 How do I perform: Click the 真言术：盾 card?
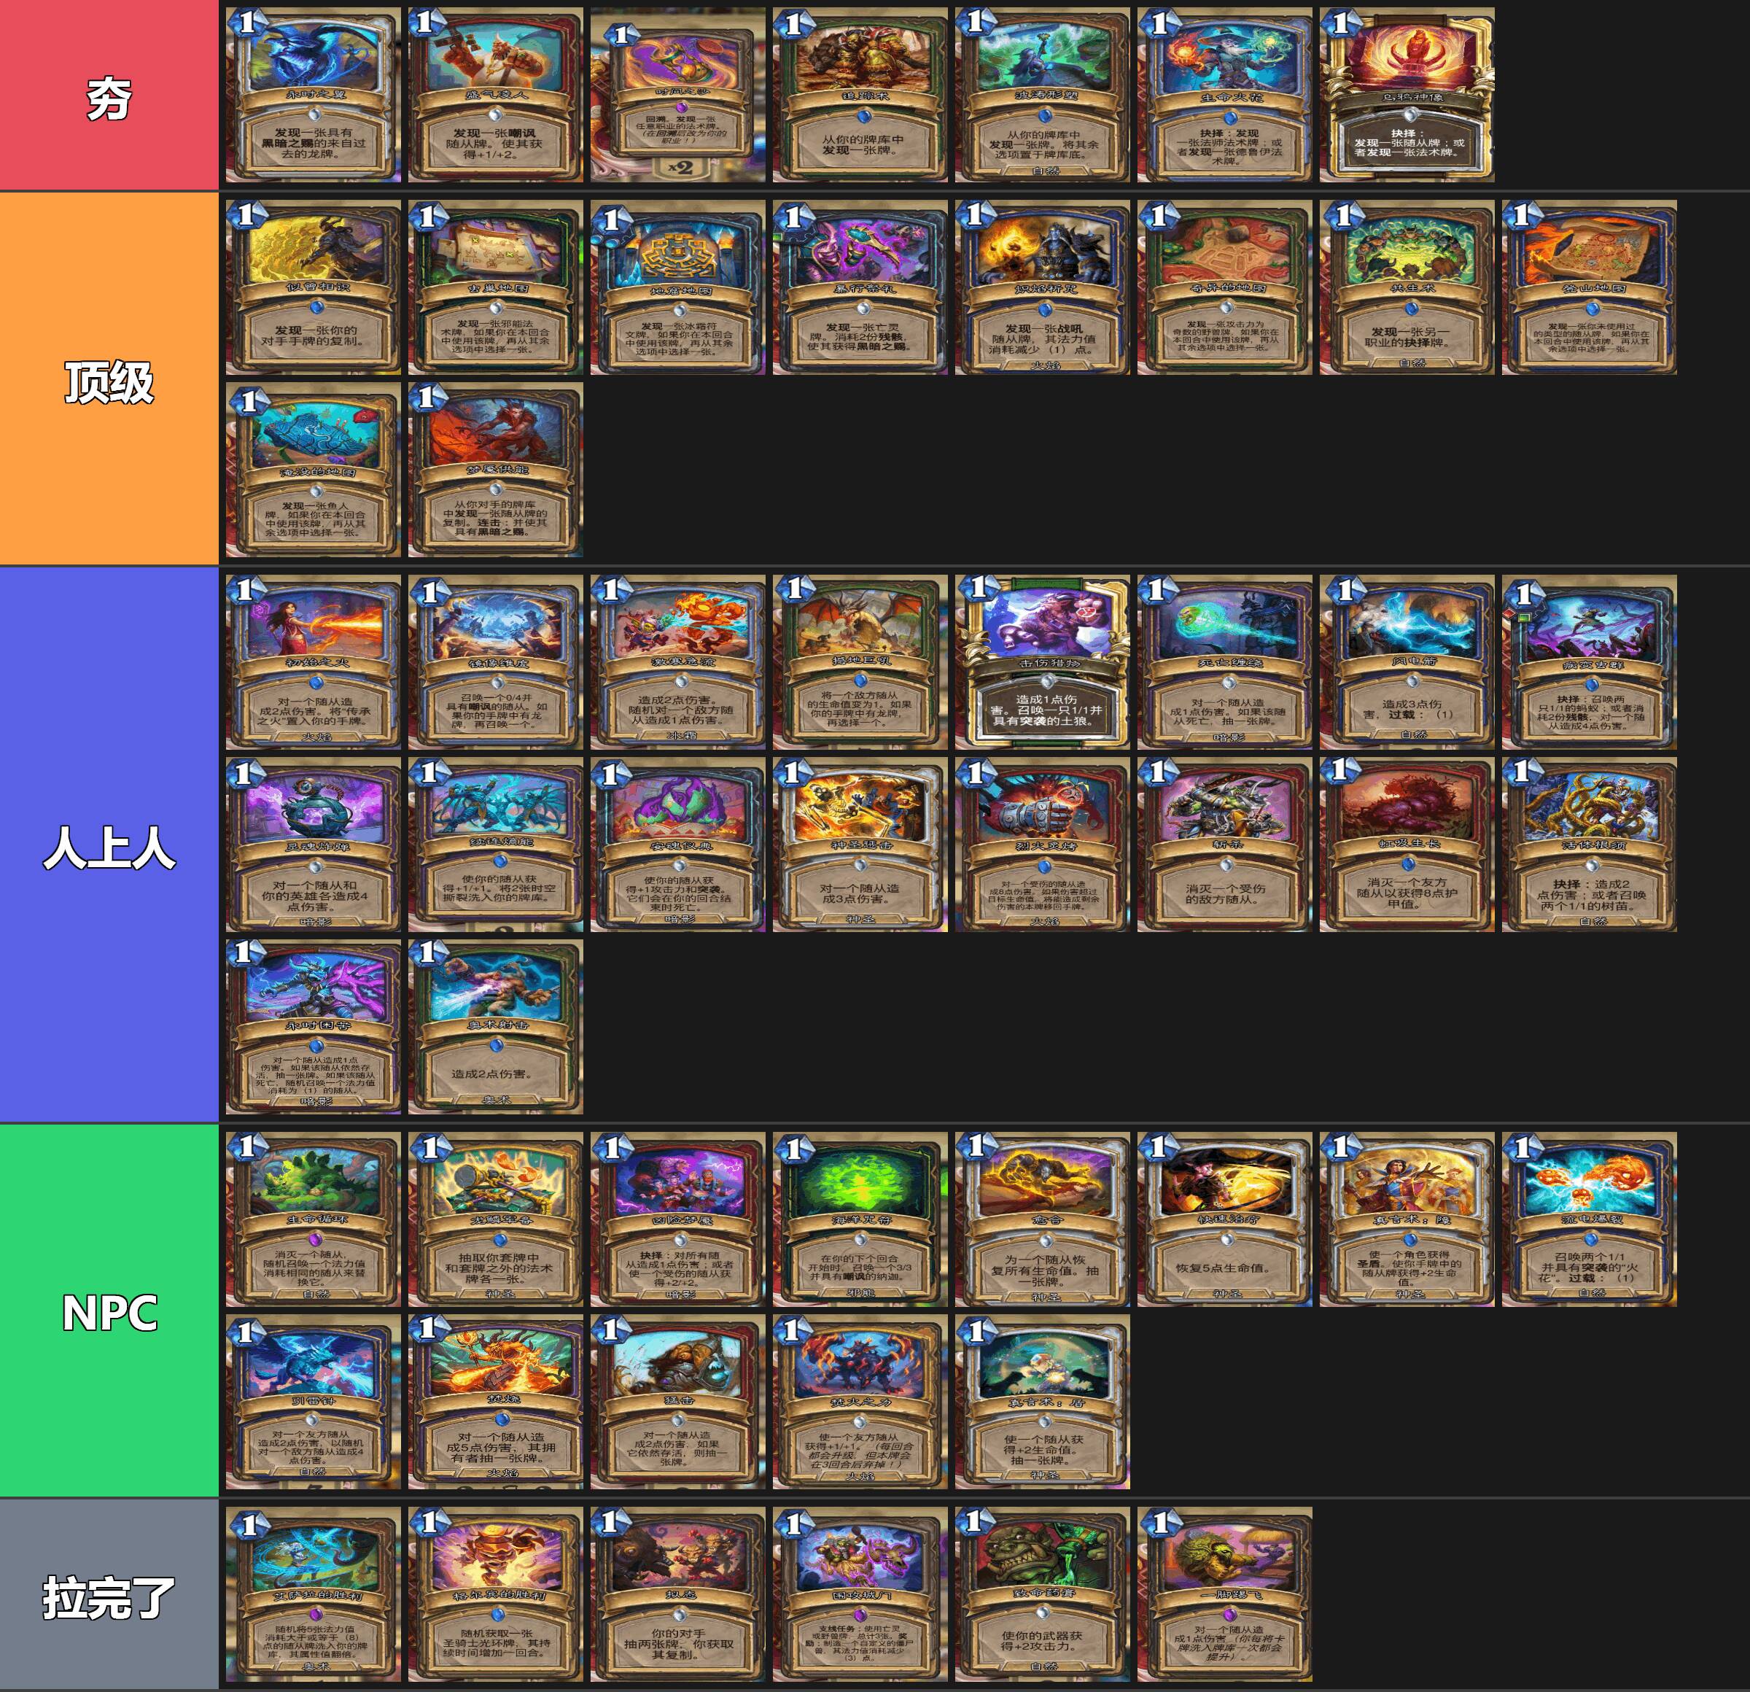(1042, 1401)
